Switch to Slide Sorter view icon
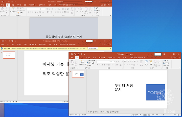The image size is (182, 117). click(149, 115)
